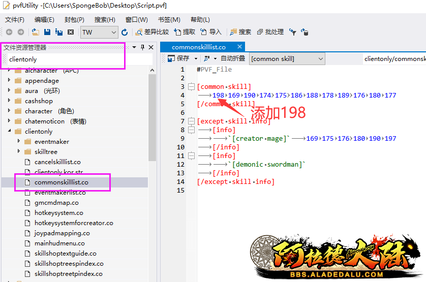The height and width of the screenshot is (282, 426).
Task: Click the 批处理 batch process button
Action: point(270,32)
